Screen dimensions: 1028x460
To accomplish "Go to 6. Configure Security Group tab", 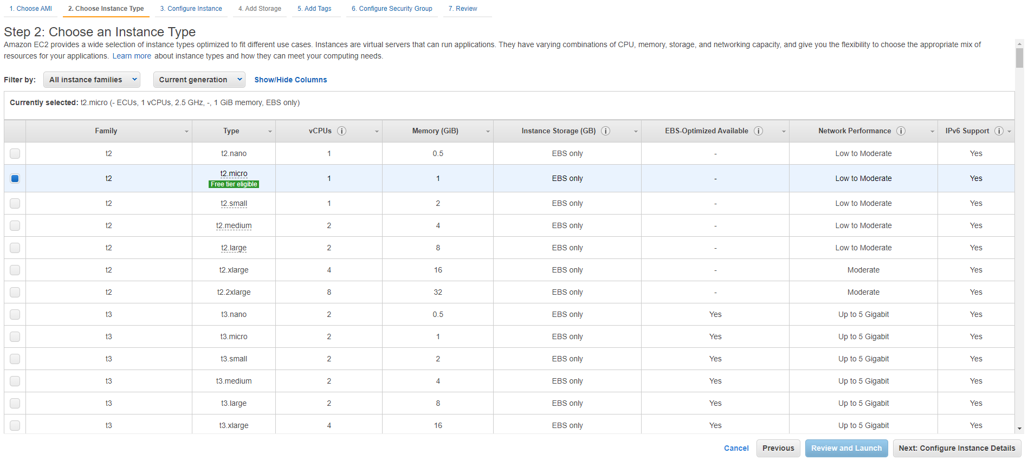I will [x=392, y=9].
